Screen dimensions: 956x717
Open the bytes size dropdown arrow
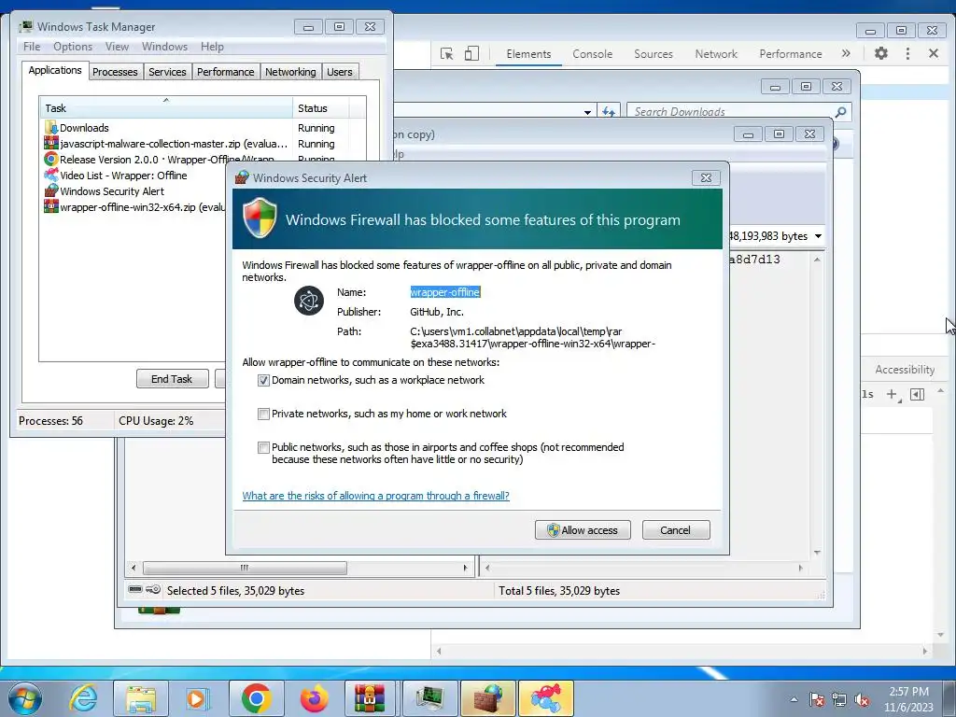tap(818, 236)
